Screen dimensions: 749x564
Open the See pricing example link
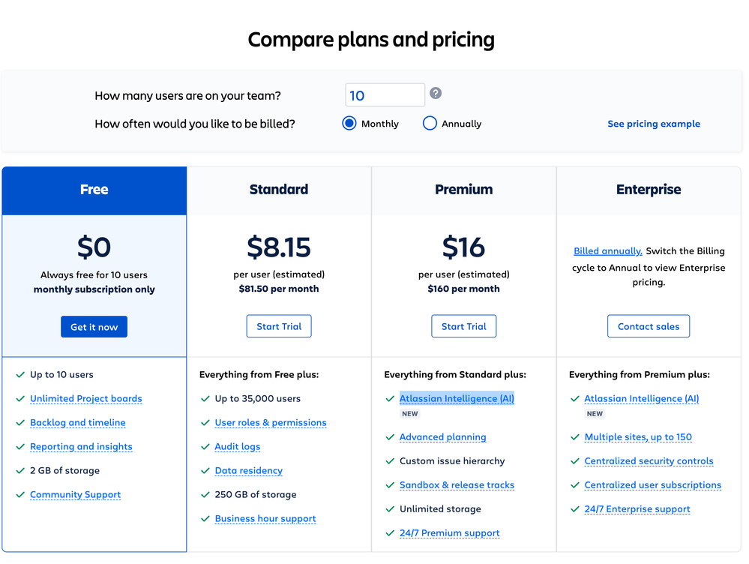click(654, 124)
